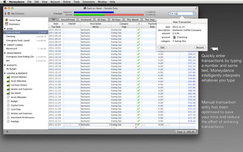Select the This Month filter tab
The width and height of the screenshot is (243, 152).
tap(133, 20)
